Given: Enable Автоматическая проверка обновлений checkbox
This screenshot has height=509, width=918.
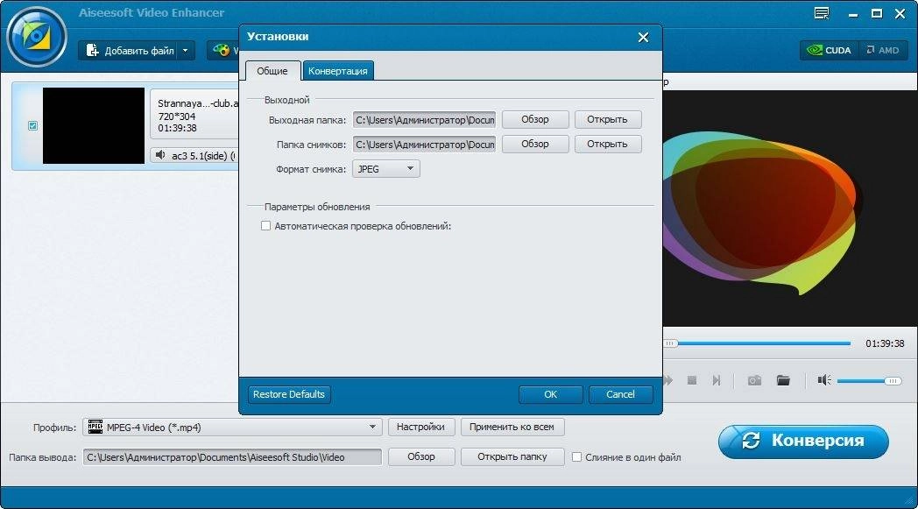Looking at the screenshot, I should 265,225.
